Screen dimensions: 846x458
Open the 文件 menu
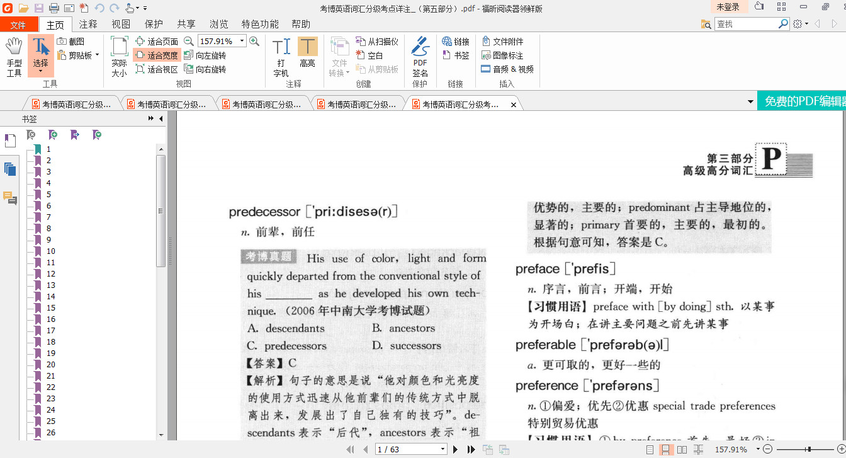click(x=18, y=25)
